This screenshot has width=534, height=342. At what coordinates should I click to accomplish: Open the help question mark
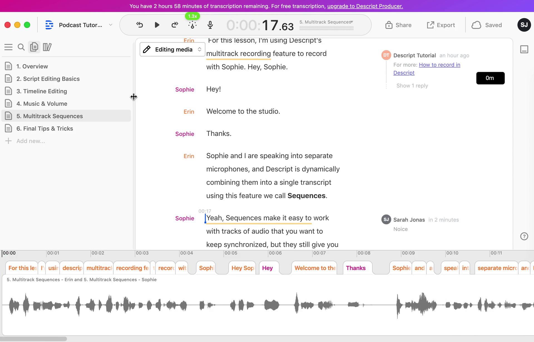pos(524,236)
